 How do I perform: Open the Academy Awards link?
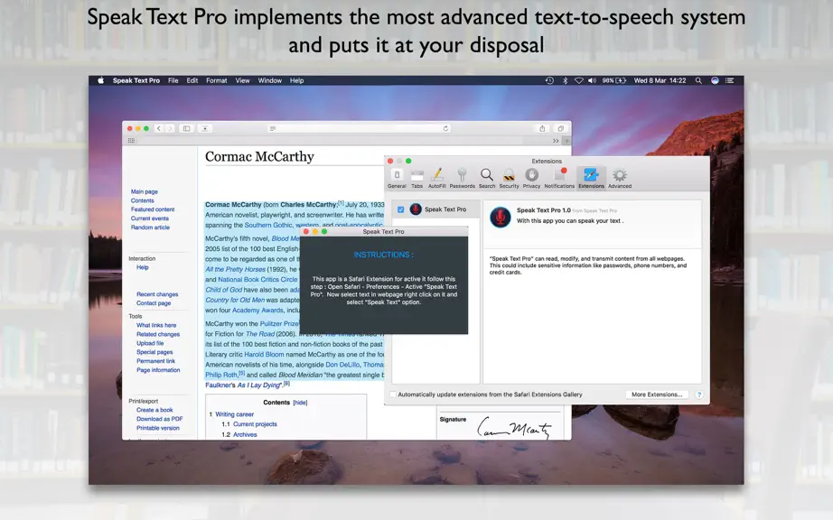pyautogui.click(x=257, y=311)
